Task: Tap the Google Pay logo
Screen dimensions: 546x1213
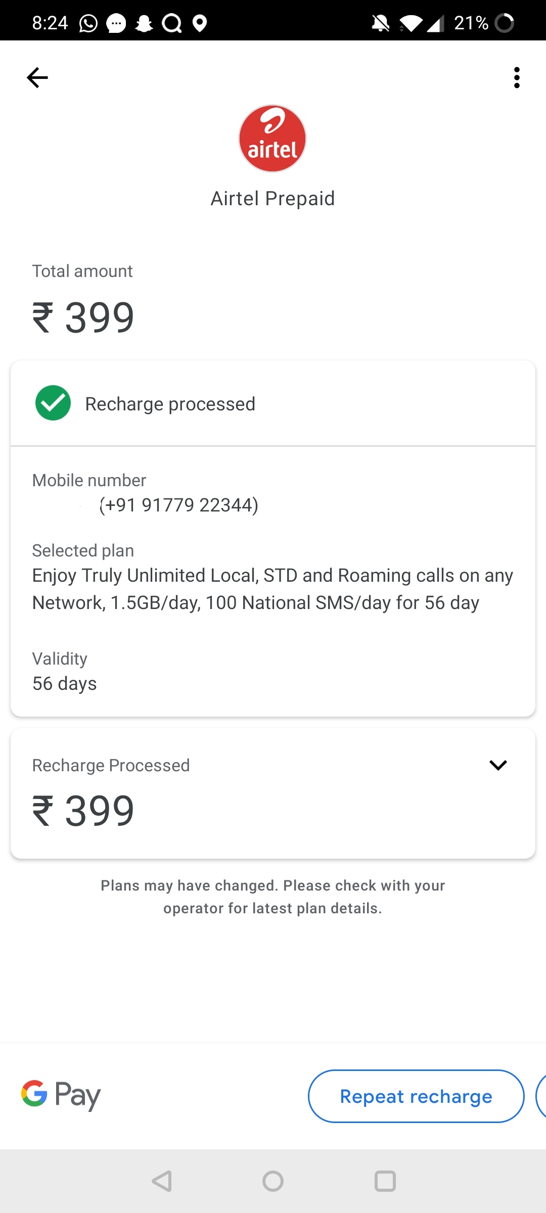Action: click(61, 1095)
